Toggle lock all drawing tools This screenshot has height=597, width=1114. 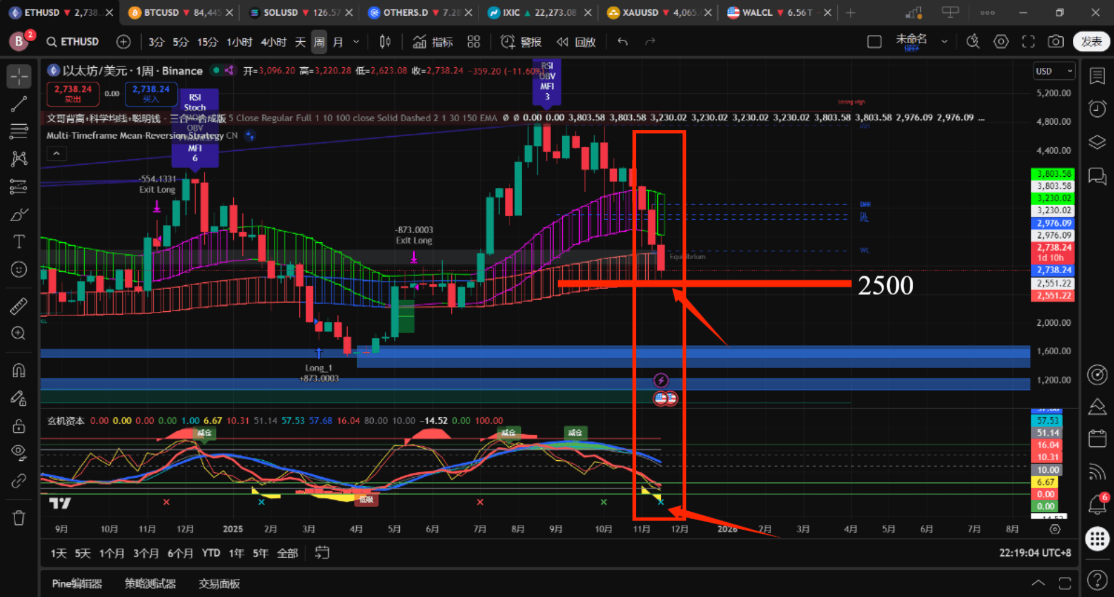tap(19, 426)
